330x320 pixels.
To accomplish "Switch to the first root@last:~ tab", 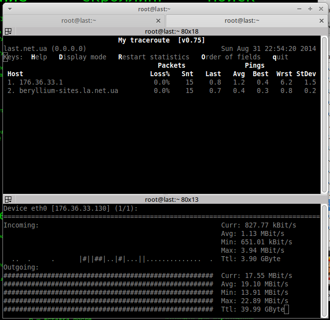I will (x=79, y=21).
